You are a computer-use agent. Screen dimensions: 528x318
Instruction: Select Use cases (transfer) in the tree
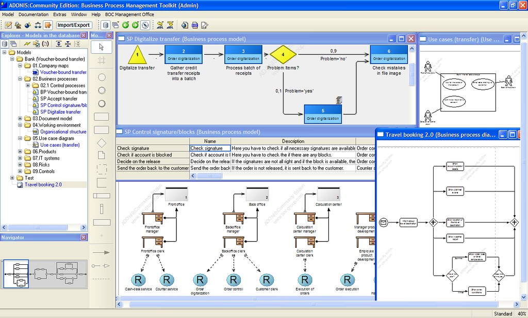60,145
